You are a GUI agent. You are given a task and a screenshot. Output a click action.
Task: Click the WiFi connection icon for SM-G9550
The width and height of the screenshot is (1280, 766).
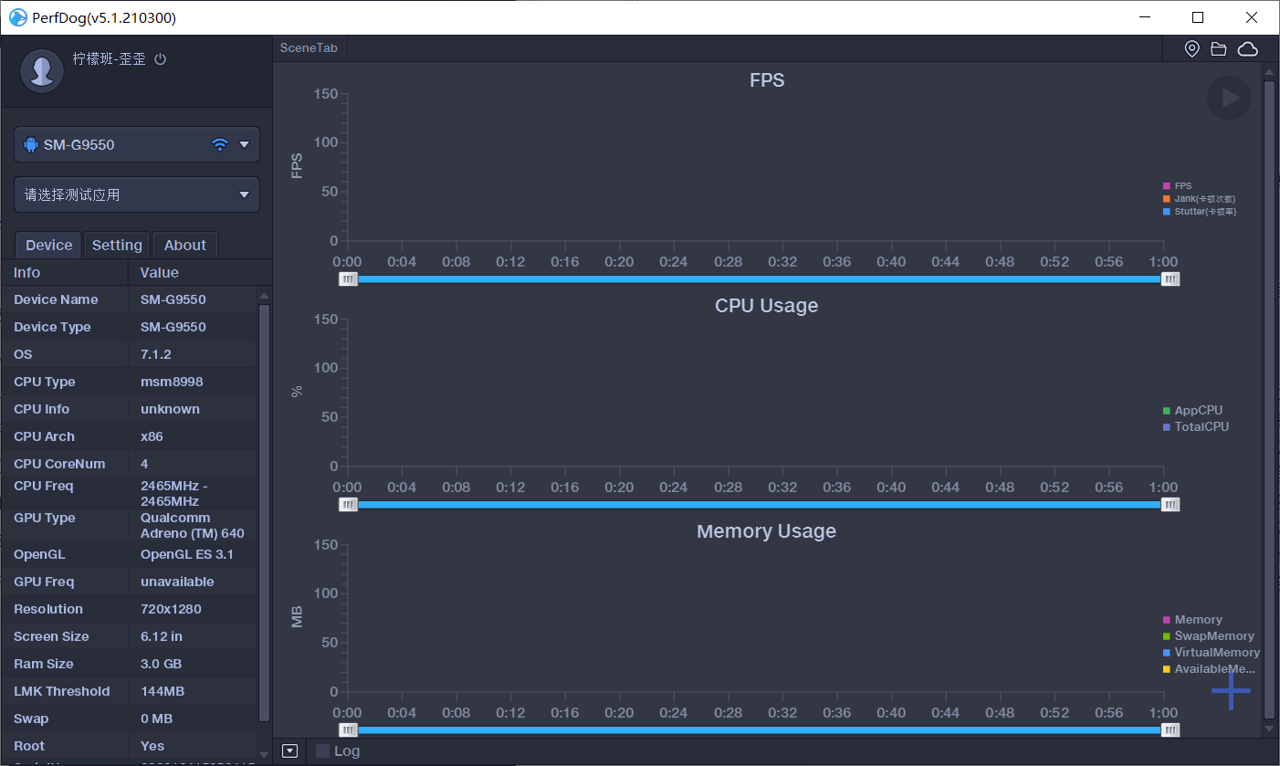click(219, 144)
